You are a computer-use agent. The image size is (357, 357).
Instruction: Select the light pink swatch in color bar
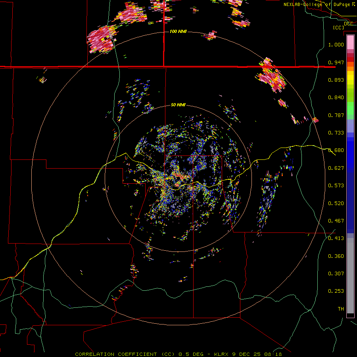pyautogui.click(x=350, y=42)
